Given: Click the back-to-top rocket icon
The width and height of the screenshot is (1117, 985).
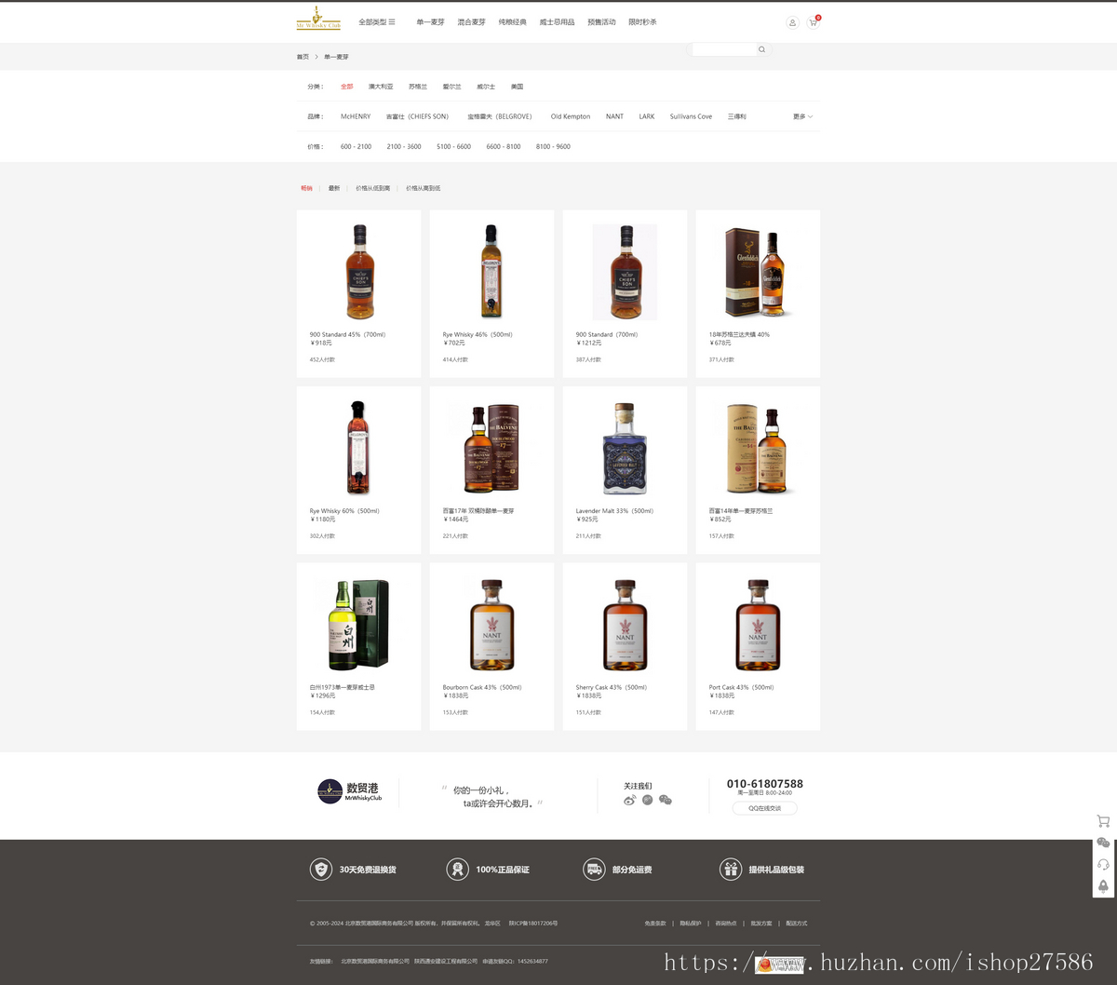Looking at the screenshot, I should (x=1103, y=886).
